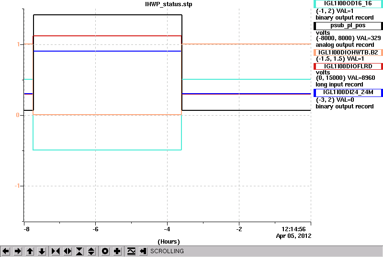Click the IHWP_status.stp graph title

[169, 4]
